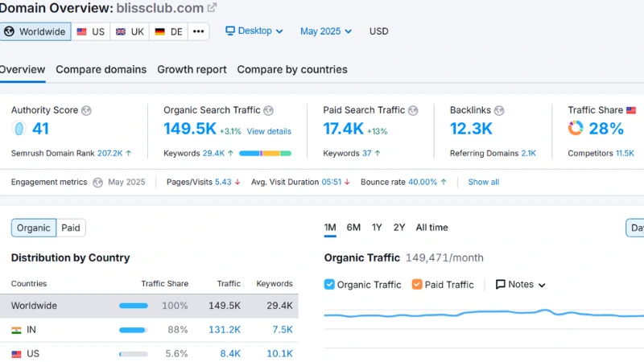Open more countries ellipsis menu
Screen dimensions: 644x362
tap(198, 31)
